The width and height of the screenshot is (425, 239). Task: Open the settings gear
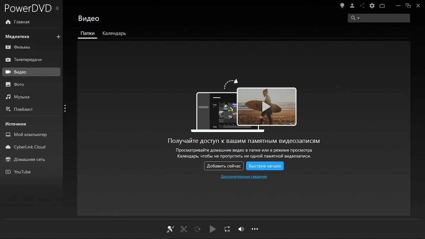pyautogui.click(x=372, y=6)
